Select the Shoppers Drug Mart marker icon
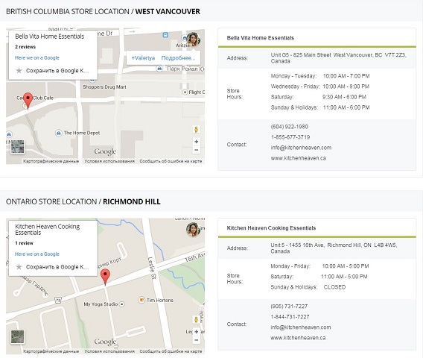423x358 pixels. click(x=92, y=80)
